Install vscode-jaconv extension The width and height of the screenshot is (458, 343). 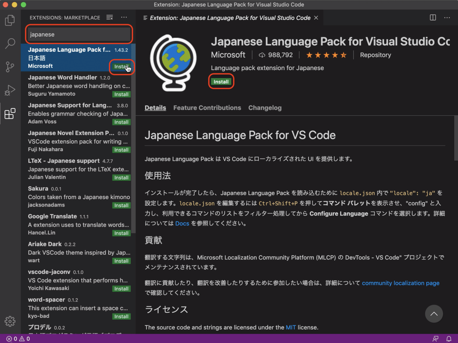121,289
